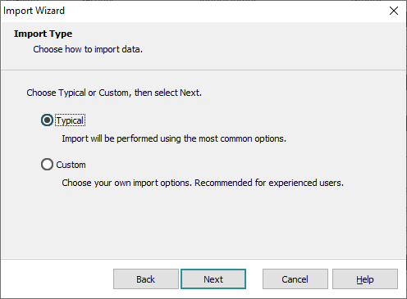Close the Import Wizard dialog

point(394,11)
